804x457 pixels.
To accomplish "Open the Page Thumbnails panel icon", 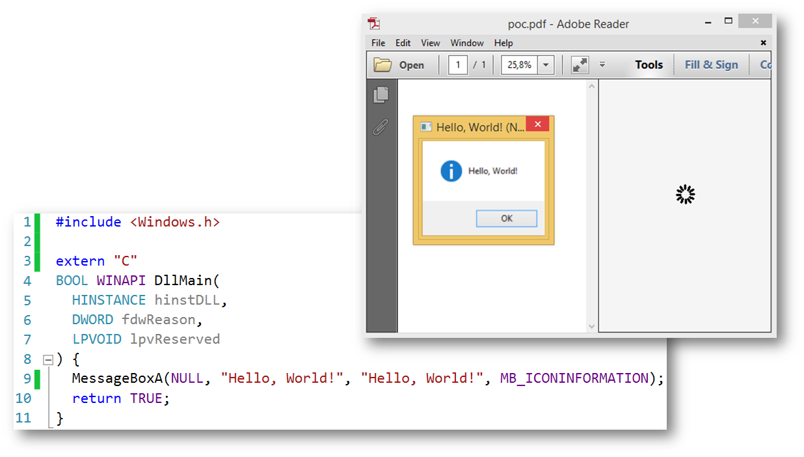I will [x=381, y=95].
